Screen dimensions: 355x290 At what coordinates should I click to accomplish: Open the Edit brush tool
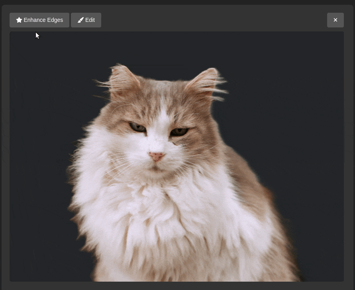click(x=86, y=20)
